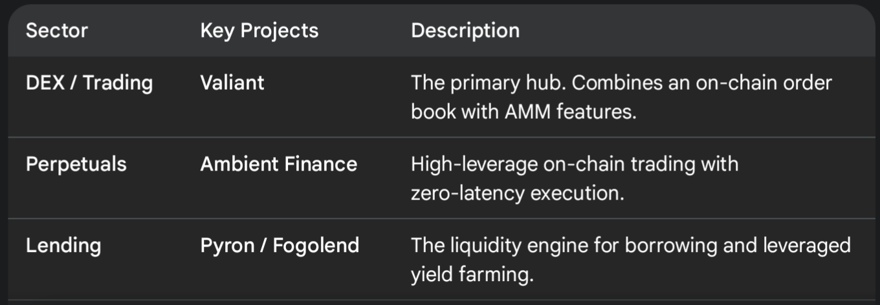Click the Sector column header

coord(57,30)
